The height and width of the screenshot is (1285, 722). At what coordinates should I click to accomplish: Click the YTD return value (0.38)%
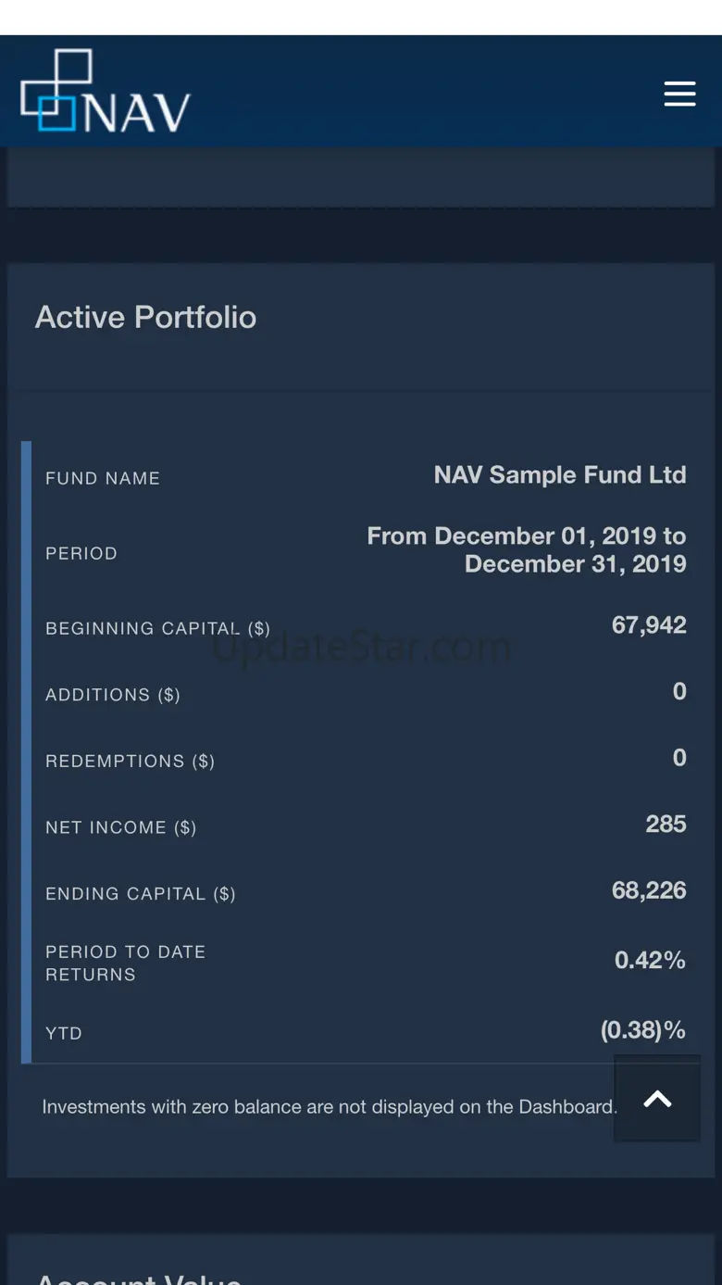[642, 1030]
